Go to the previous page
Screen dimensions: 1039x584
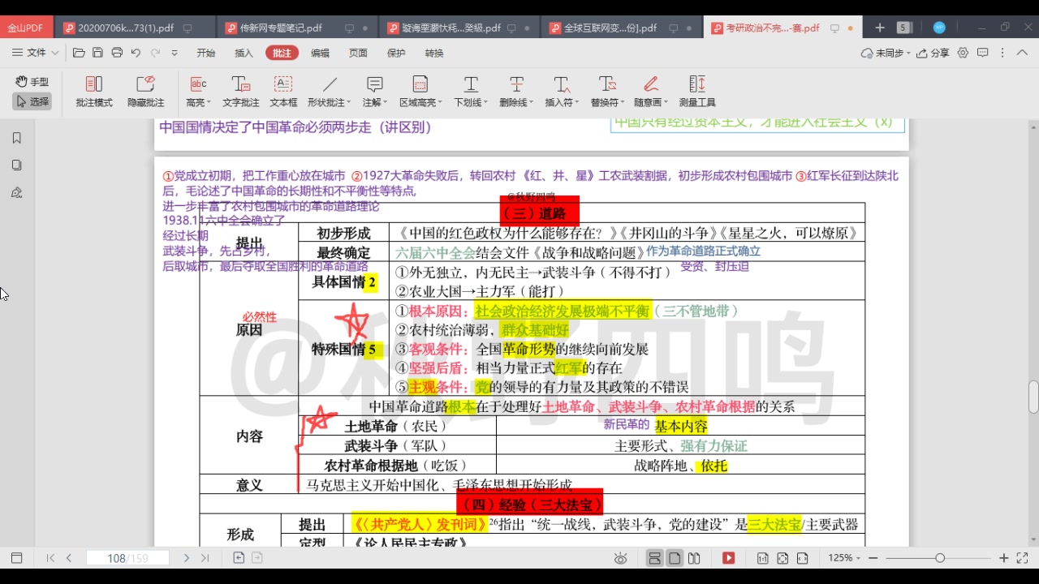(69, 558)
